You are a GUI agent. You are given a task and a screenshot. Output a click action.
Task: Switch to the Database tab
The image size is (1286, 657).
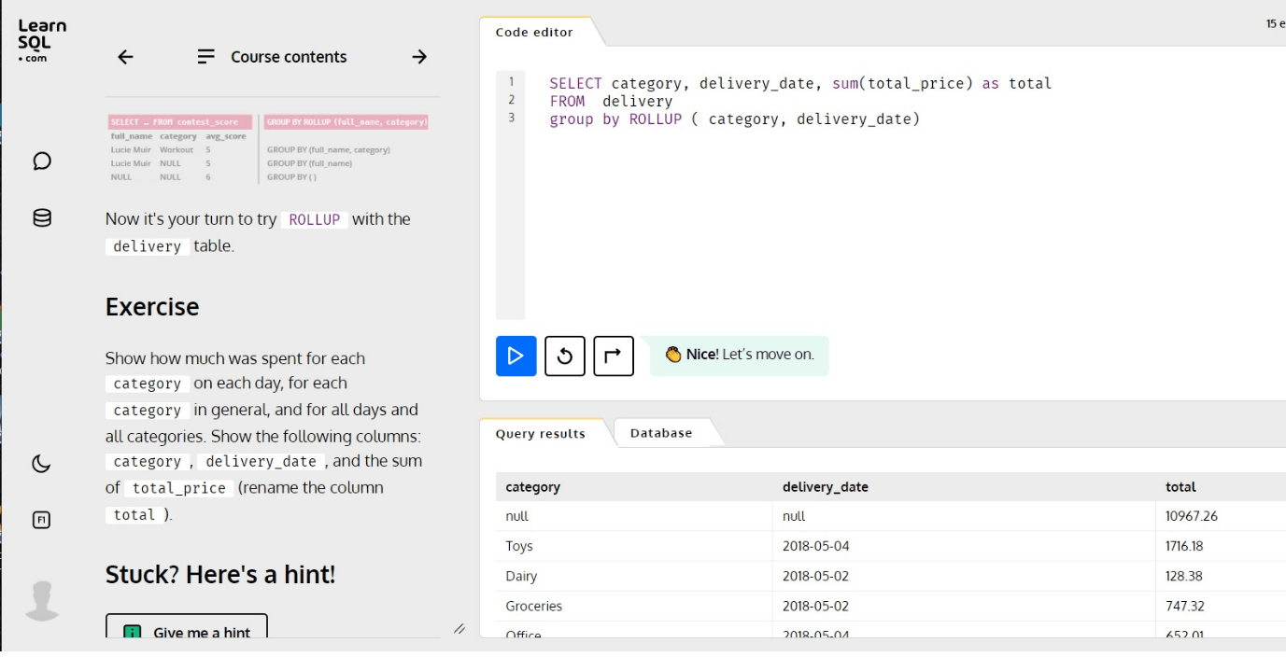click(660, 432)
